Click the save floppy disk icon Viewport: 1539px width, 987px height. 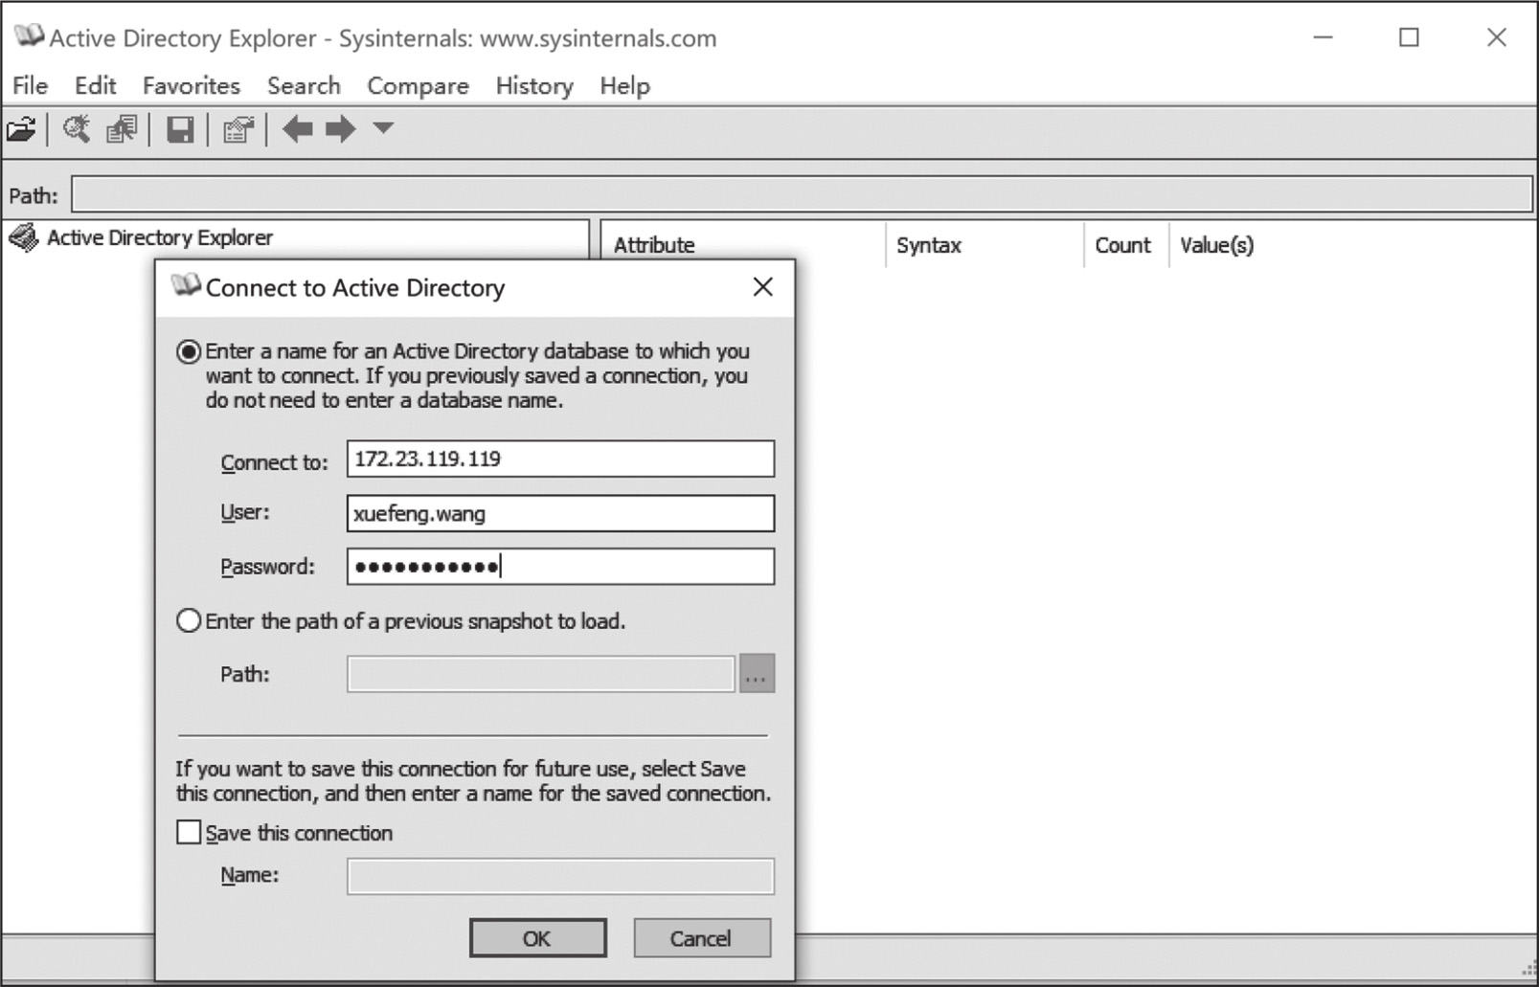[179, 129]
